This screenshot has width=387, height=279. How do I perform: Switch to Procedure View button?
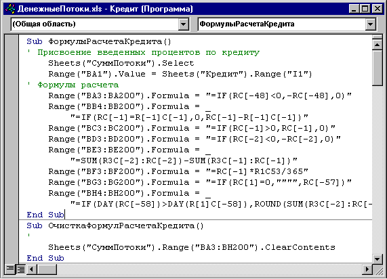[10, 269]
